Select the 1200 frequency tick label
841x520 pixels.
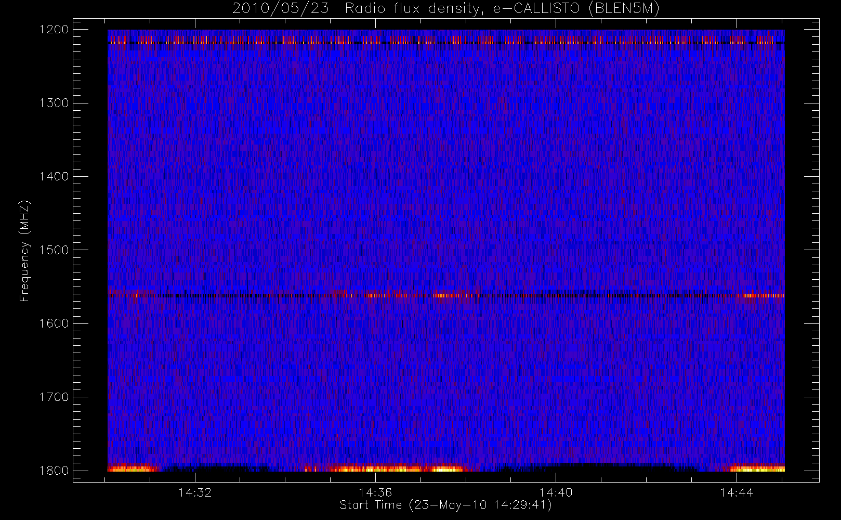click(54, 30)
